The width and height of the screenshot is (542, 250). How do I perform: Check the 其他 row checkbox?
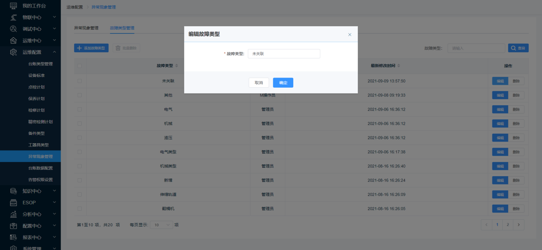pyautogui.click(x=80, y=95)
